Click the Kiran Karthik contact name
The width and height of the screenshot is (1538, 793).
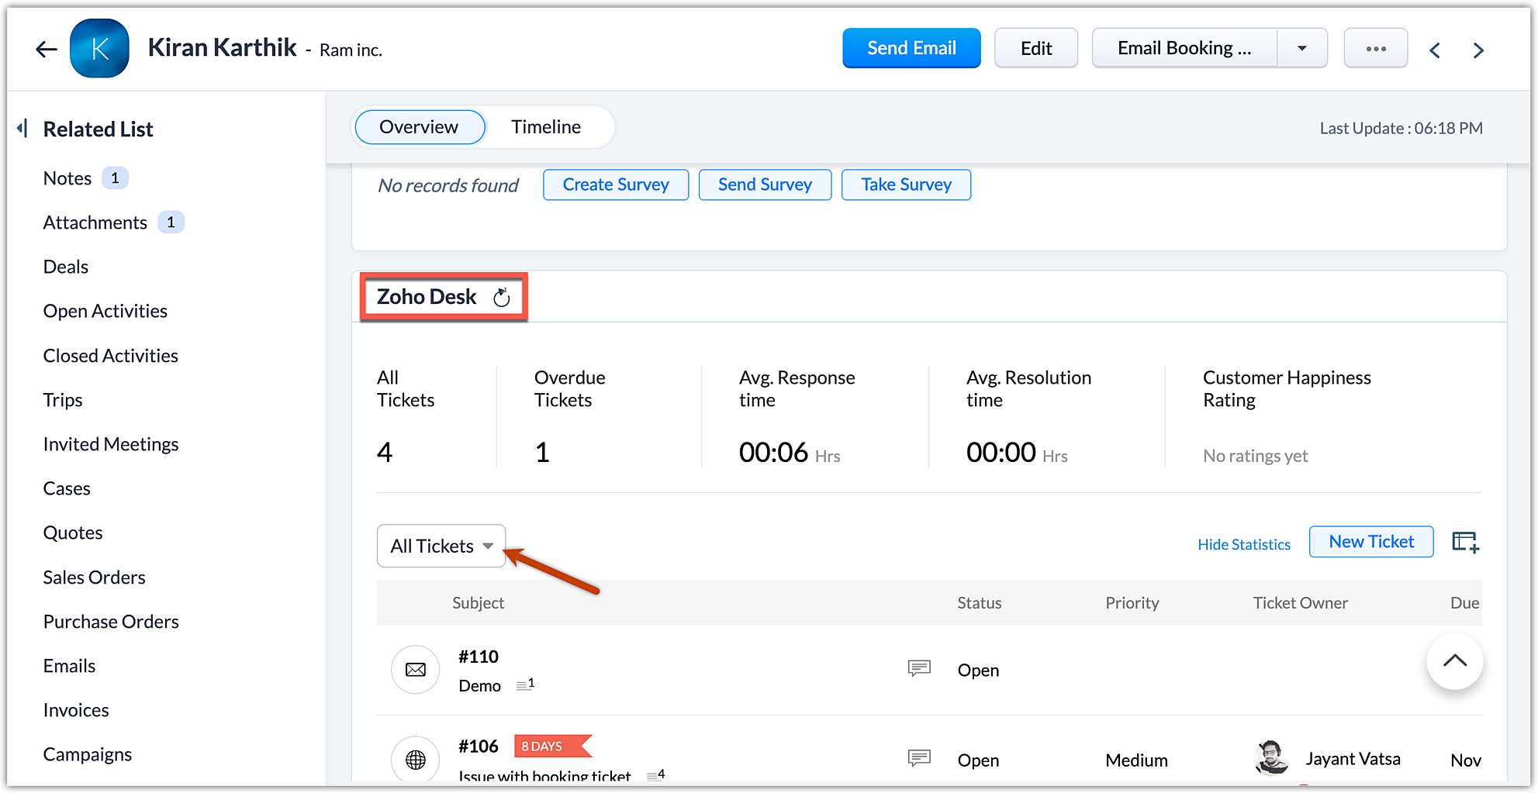(x=222, y=48)
